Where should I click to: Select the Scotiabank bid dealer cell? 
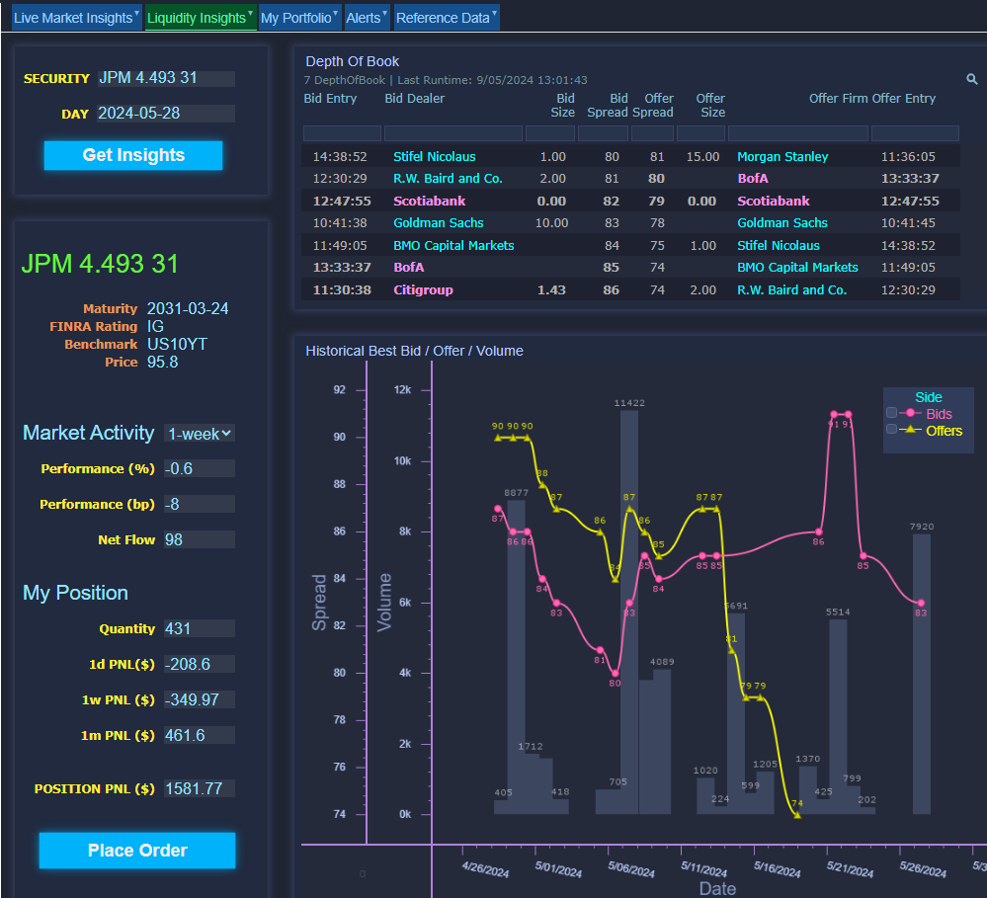430,202
